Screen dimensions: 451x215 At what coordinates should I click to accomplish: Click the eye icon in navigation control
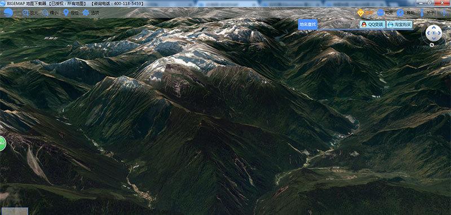[434, 33]
